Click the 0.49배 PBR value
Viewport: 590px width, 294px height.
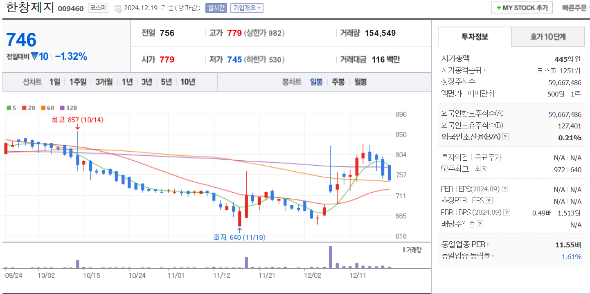tap(543, 213)
